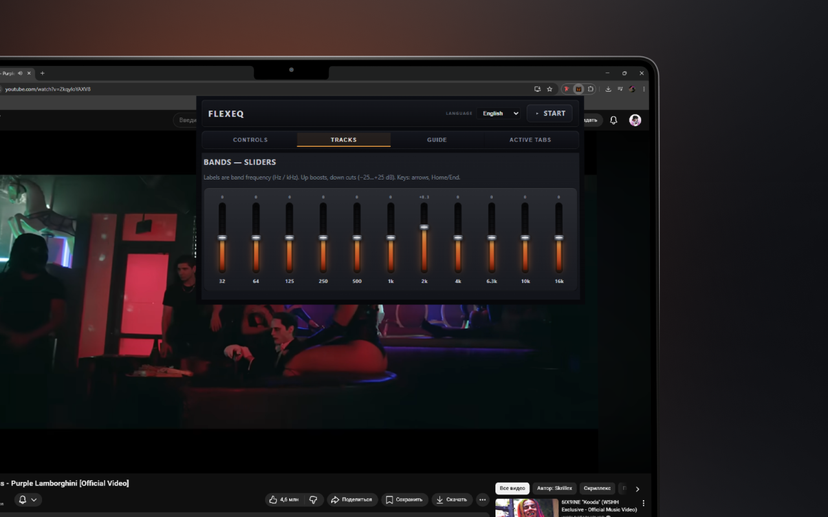Click the 64 Hz band slider
Image resolution: width=828 pixels, height=517 pixels.
(x=256, y=238)
